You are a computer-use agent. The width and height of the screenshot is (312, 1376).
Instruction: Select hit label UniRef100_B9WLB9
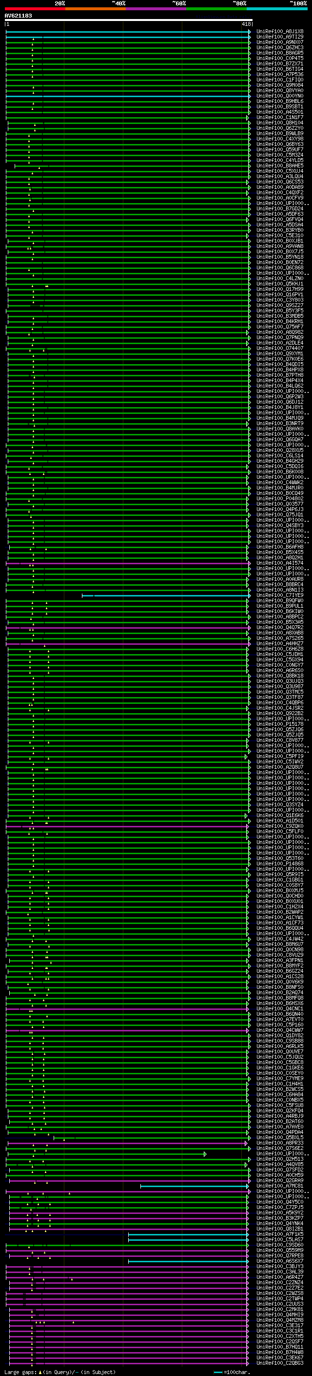(x=279, y=134)
